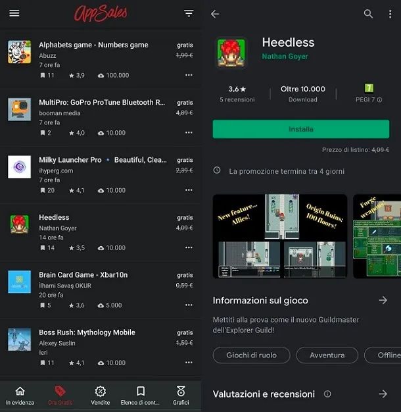401x412 pixels.
Task: Switch to the In evidenza tab
Action: [20, 396]
